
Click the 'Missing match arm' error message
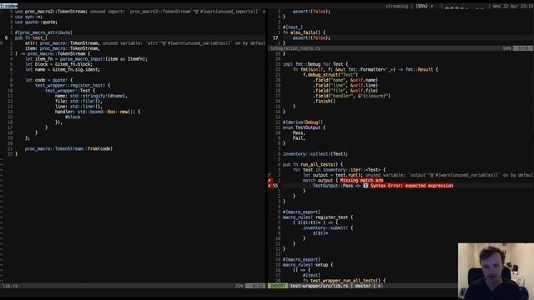[361, 180]
